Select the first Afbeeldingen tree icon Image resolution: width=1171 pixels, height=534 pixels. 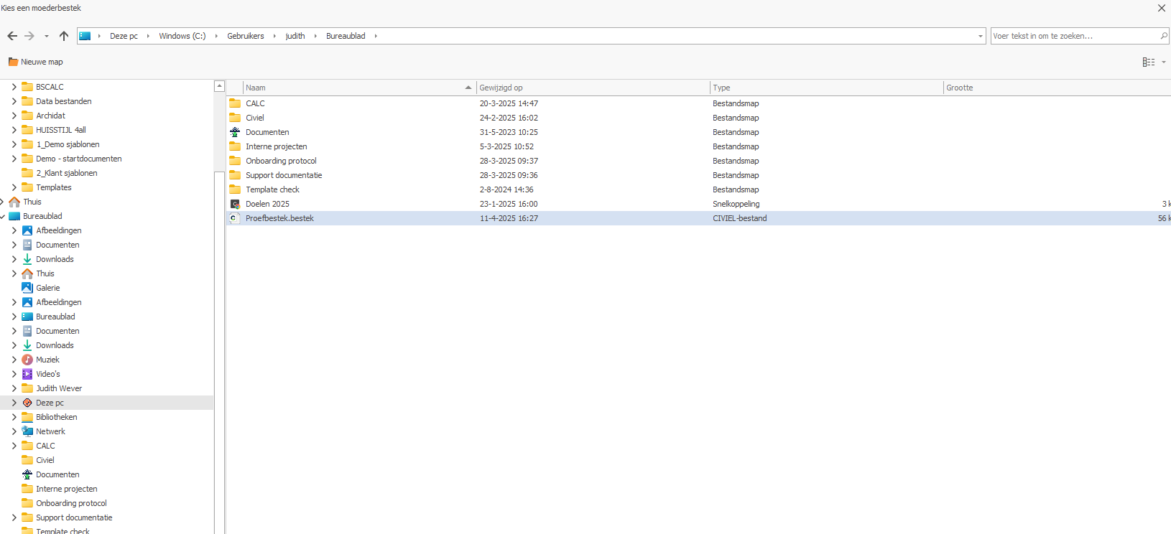coord(27,230)
